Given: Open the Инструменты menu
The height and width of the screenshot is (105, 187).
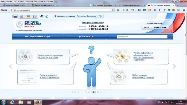Looking at the screenshot, I should click(40, 1).
